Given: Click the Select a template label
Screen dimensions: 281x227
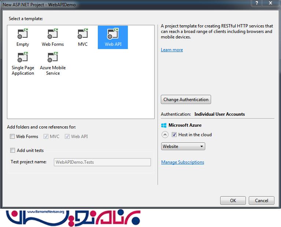Looking at the screenshot, I should (x=26, y=19).
